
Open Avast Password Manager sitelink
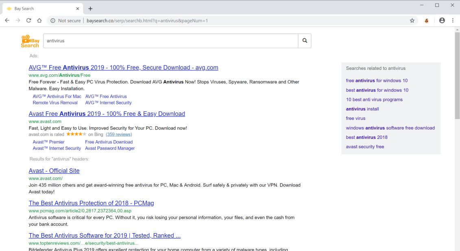click(110, 149)
